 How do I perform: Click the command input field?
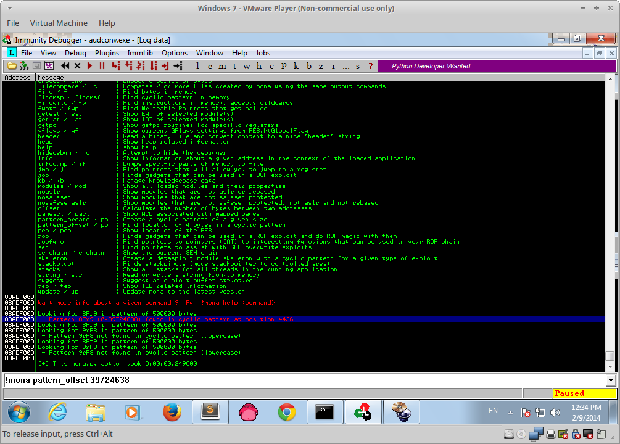tap(305, 380)
